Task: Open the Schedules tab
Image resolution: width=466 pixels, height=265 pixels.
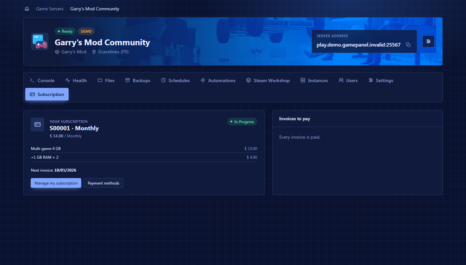Action: (175, 80)
